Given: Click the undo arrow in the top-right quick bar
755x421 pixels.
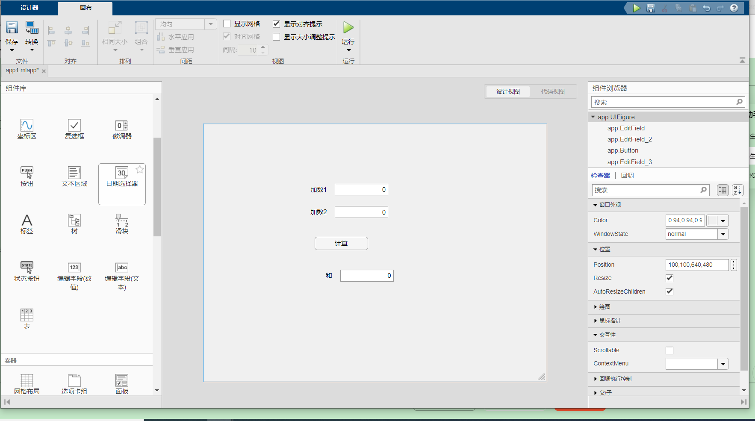Looking at the screenshot, I should 706,8.
